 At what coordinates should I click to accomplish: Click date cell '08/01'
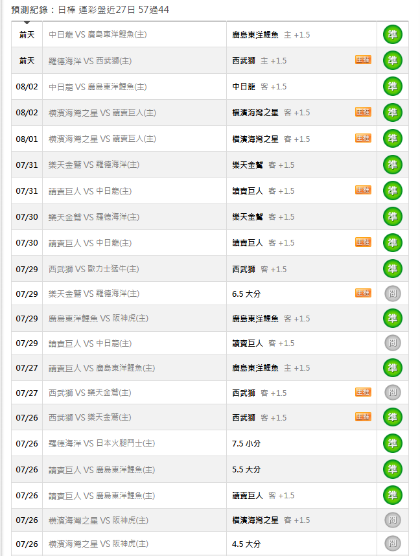pos(27,139)
